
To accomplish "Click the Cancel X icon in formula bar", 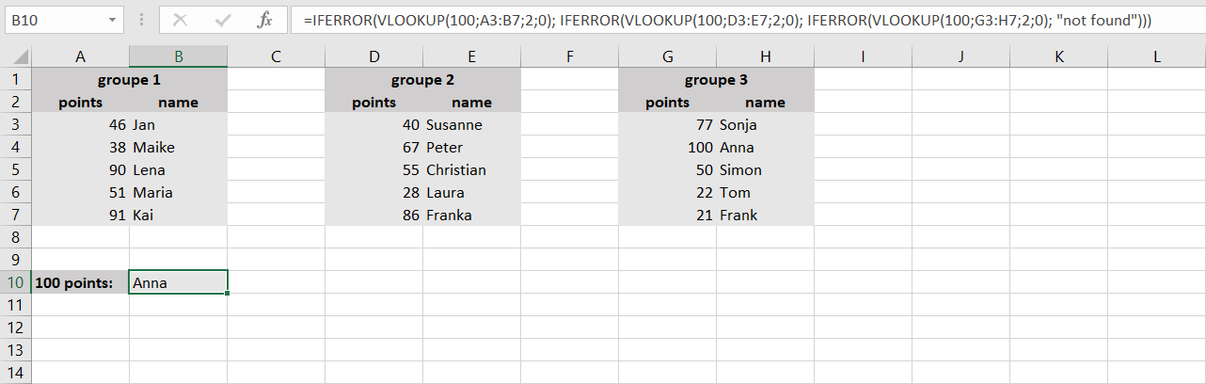I will (181, 20).
